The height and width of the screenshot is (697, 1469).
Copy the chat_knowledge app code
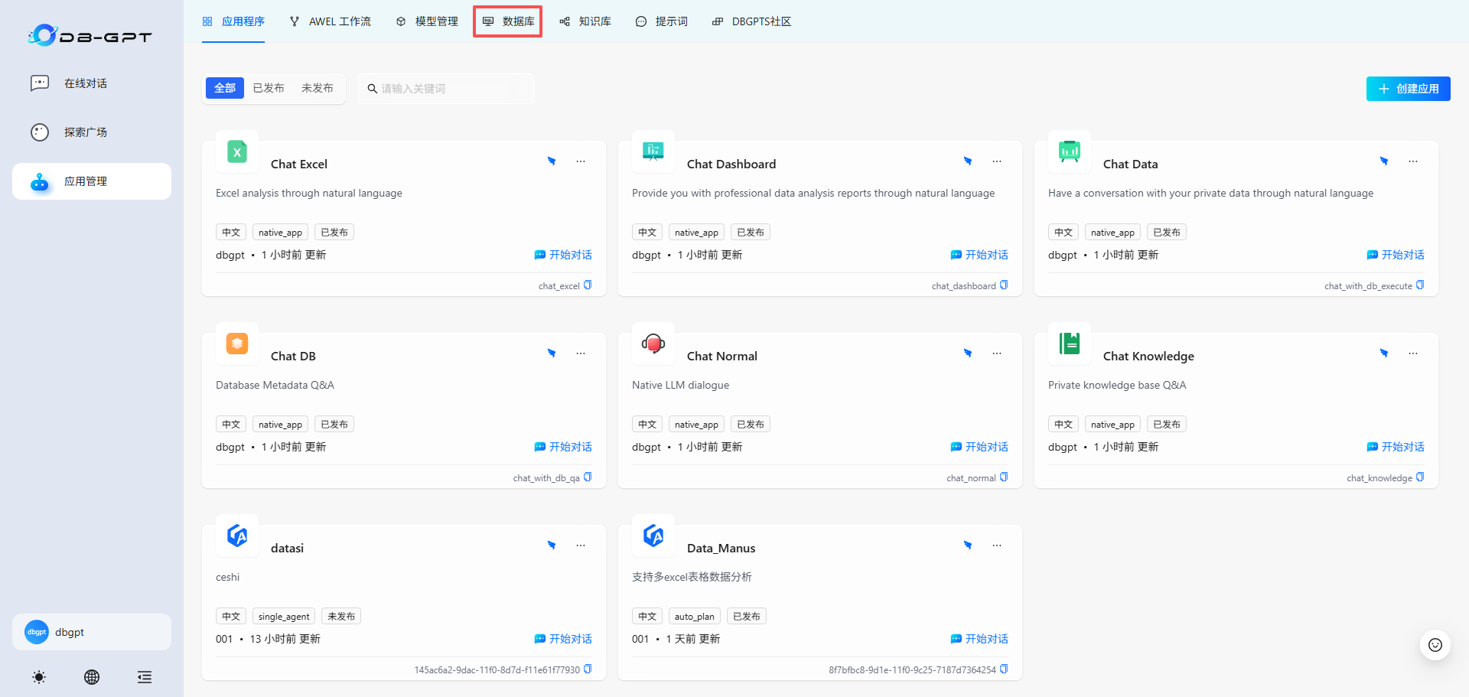click(1420, 477)
